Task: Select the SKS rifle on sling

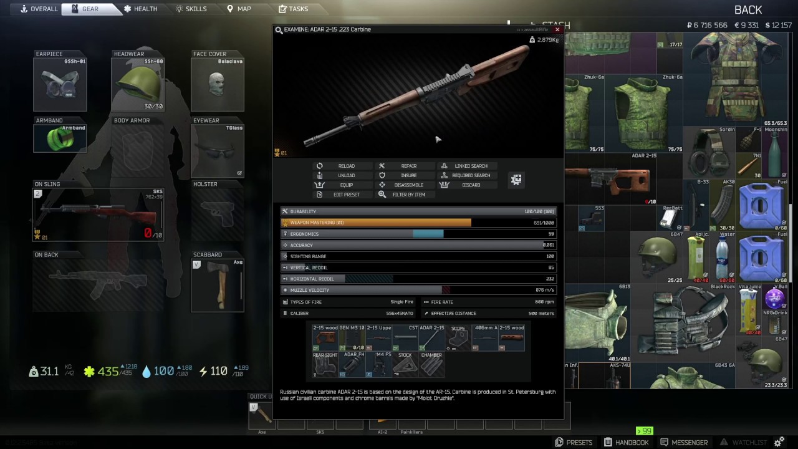Action: pyautogui.click(x=99, y=215)
